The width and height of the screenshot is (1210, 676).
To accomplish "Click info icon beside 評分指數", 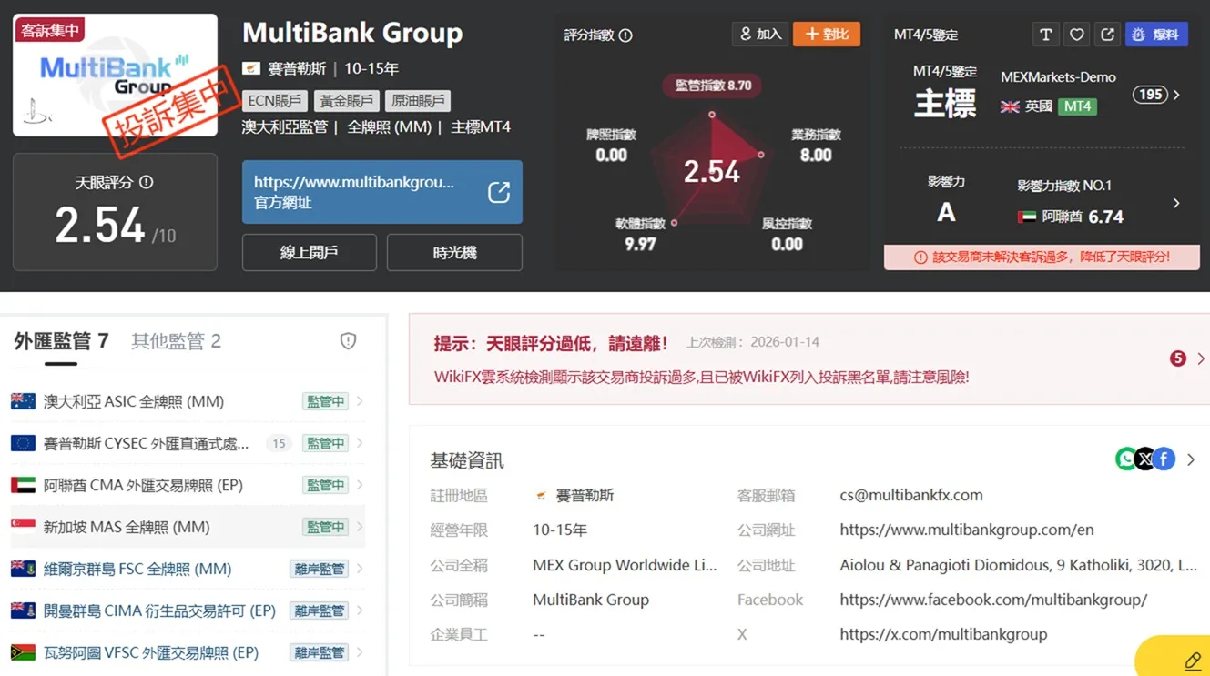I will coord(625,35).
